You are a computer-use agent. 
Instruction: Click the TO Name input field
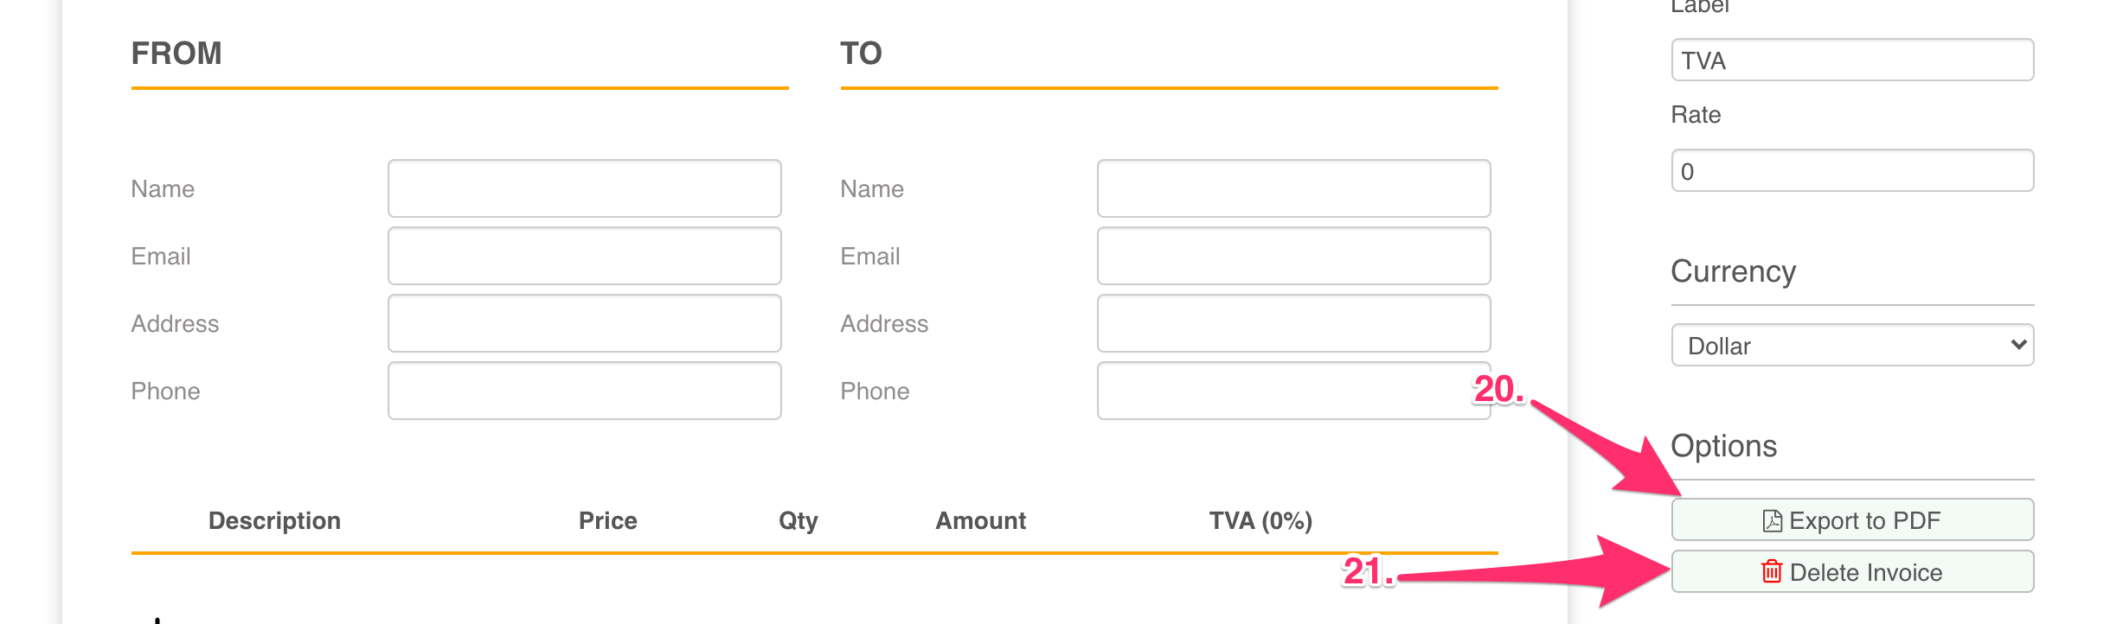click(1292, 188)
